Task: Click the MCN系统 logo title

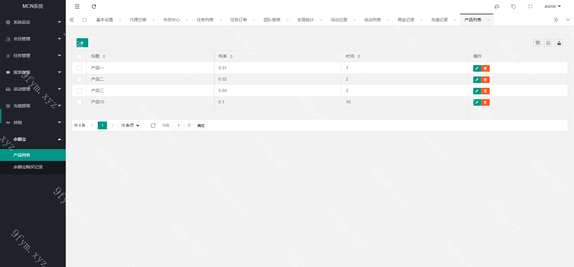Action: coord(33,6)
